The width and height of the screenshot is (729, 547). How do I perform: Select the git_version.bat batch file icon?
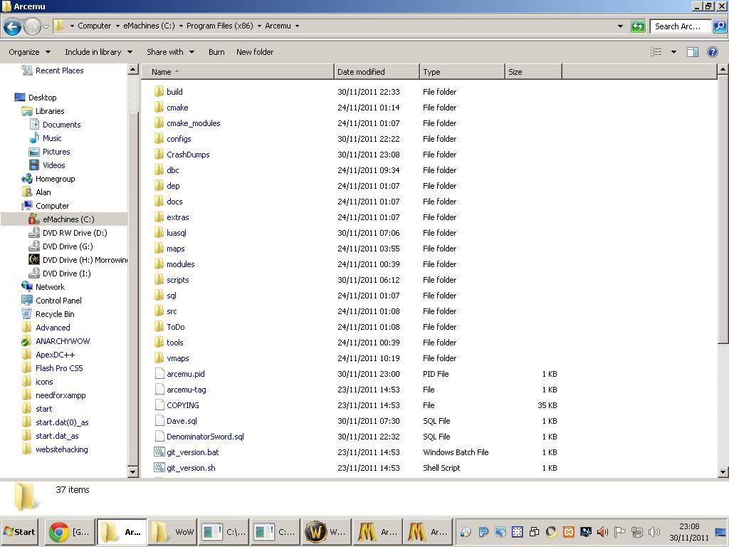159,452
